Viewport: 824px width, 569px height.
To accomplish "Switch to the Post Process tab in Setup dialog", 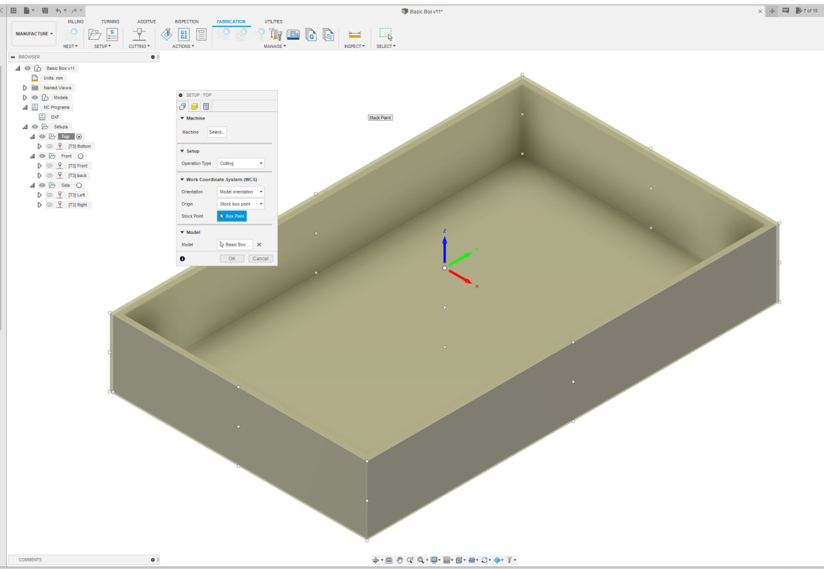I will click(206, 106).
